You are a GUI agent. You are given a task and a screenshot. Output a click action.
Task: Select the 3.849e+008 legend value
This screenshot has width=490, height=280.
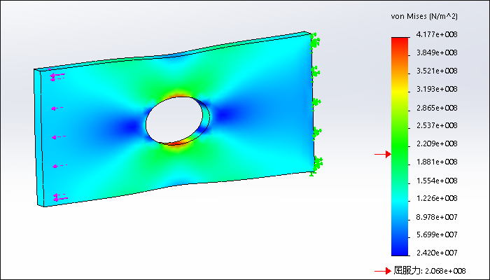tap(437, 52)
